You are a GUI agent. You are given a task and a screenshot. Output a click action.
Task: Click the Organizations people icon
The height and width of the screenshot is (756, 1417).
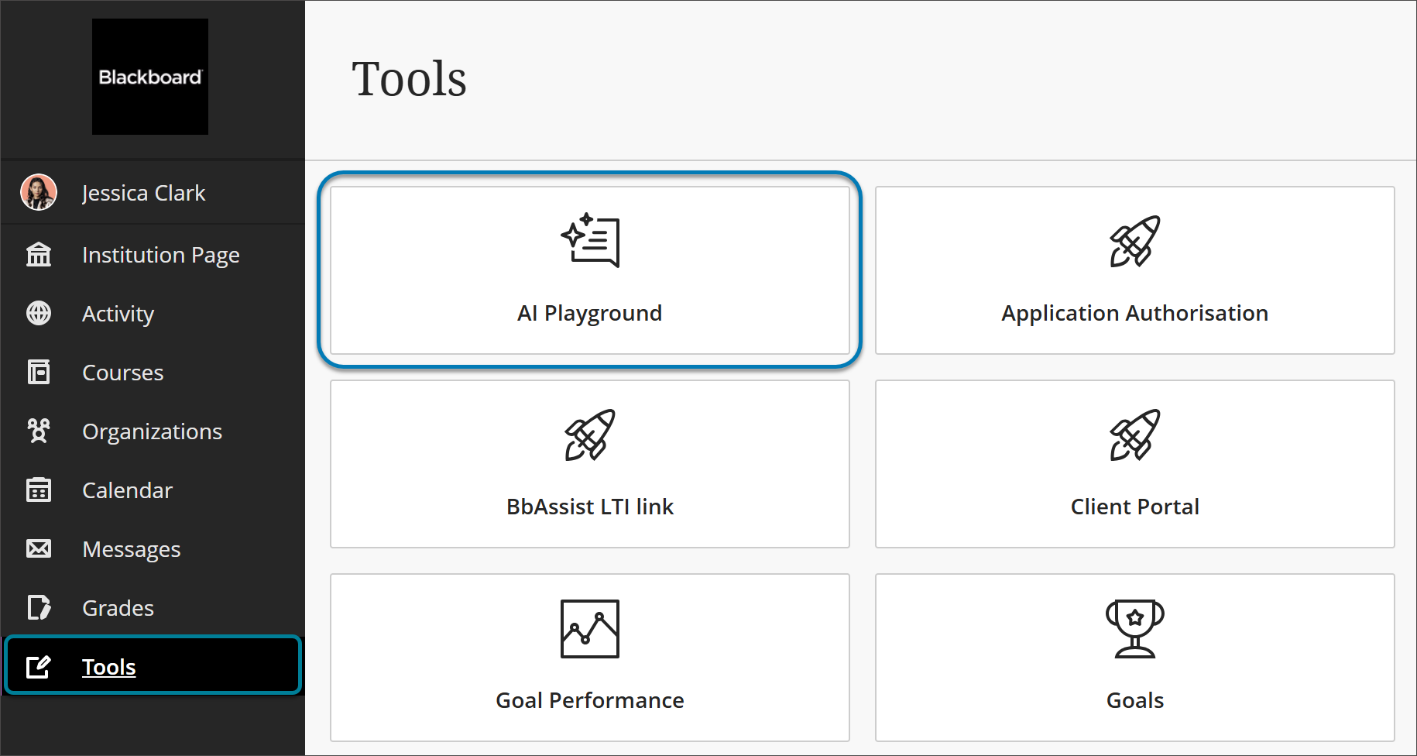click(x=39, y=431)
